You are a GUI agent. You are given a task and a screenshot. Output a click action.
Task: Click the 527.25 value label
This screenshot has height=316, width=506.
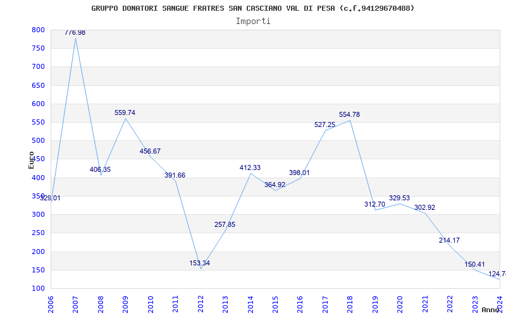(x=325, y=125)
